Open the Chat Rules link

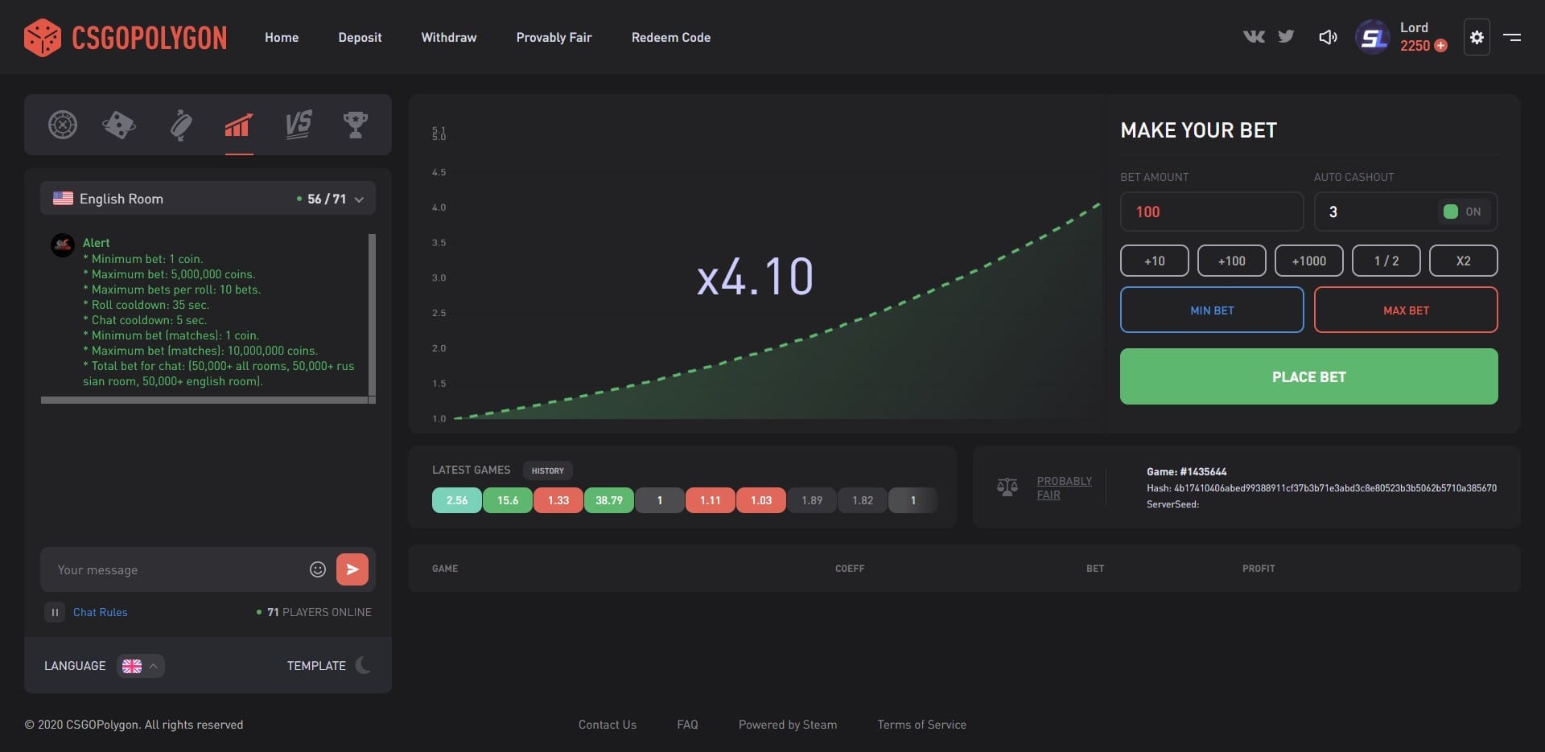point(100,612)
